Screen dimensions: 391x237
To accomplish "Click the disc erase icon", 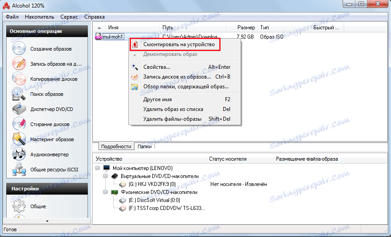I will 19,124.
